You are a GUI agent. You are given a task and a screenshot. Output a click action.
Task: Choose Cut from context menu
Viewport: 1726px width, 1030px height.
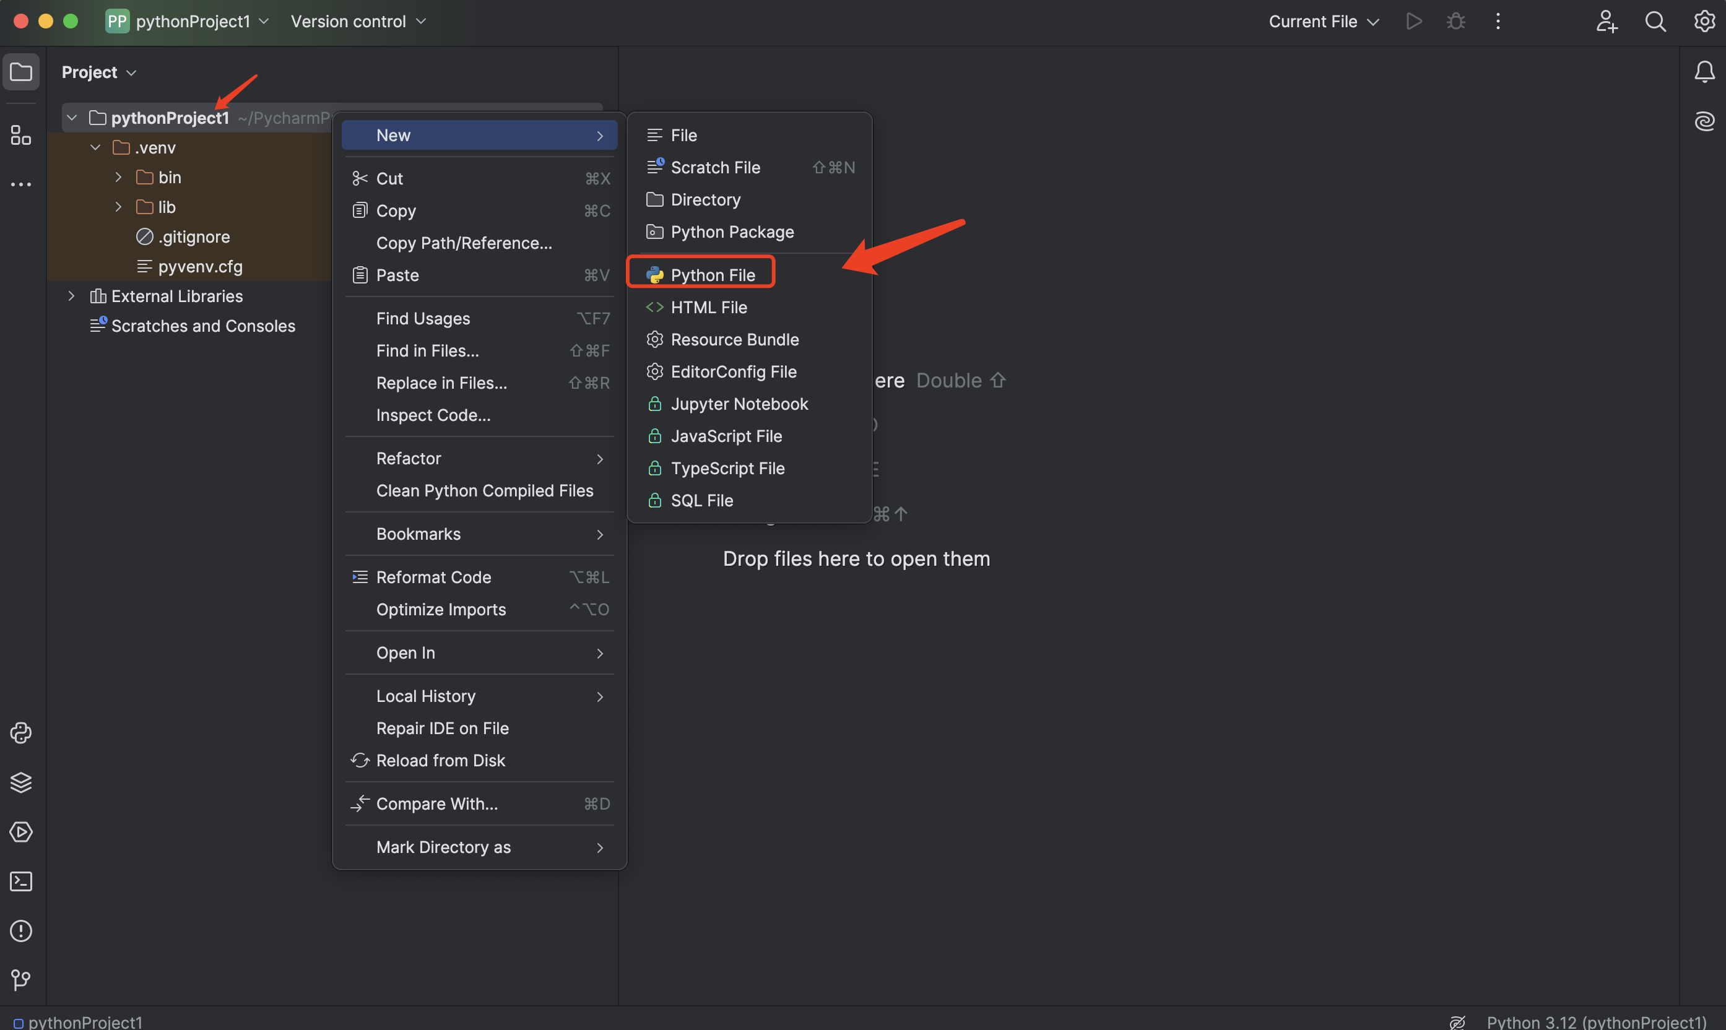click(480, 178)
